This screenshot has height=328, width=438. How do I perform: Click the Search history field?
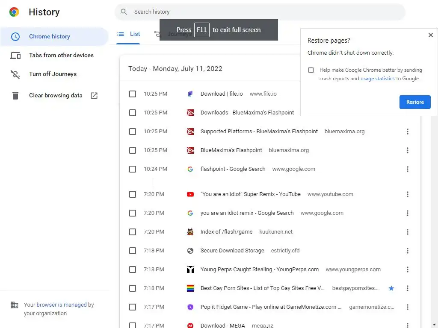(265, 12)
